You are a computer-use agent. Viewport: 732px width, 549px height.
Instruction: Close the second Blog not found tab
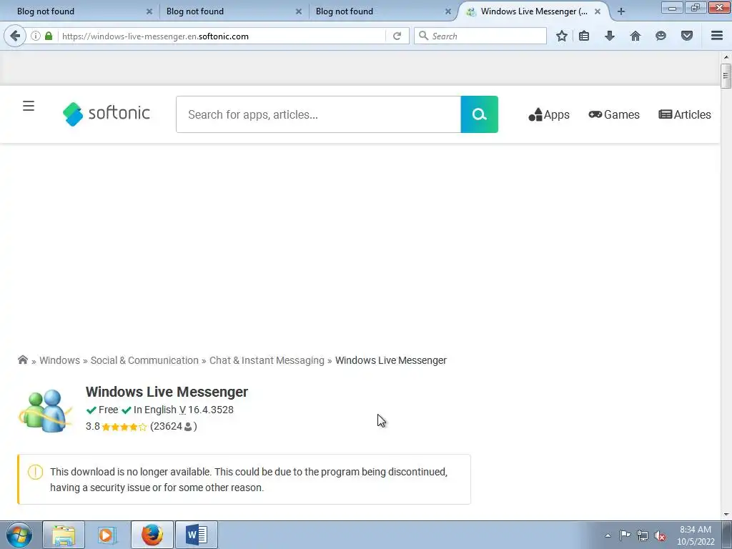click(299, 11)
